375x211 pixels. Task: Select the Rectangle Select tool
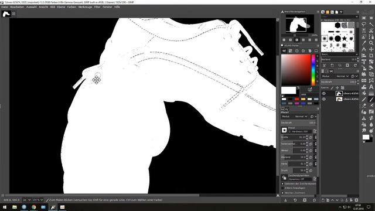[364, 18]
